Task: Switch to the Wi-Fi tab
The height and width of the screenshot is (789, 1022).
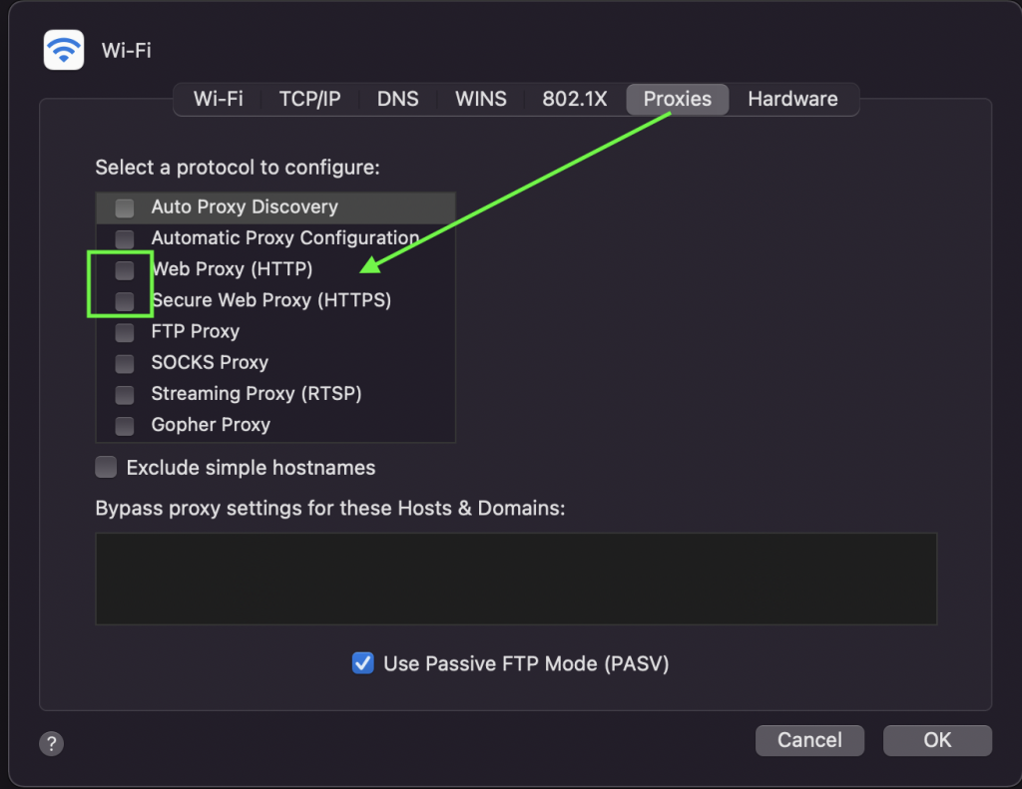Action: click(x=219, y=99)
